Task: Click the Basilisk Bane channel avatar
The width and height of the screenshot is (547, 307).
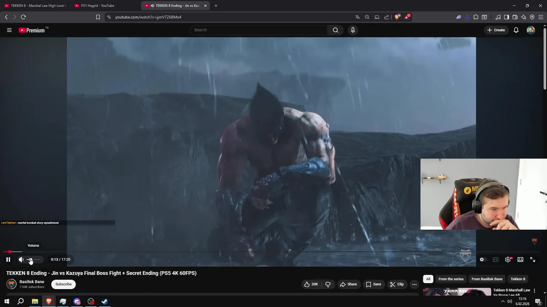Action: point(12,284)
